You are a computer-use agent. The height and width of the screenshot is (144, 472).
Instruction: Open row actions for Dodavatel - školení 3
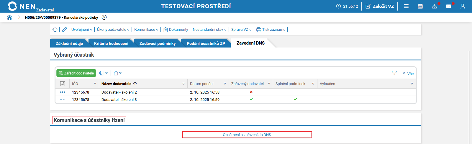click(x=63, y=99)
